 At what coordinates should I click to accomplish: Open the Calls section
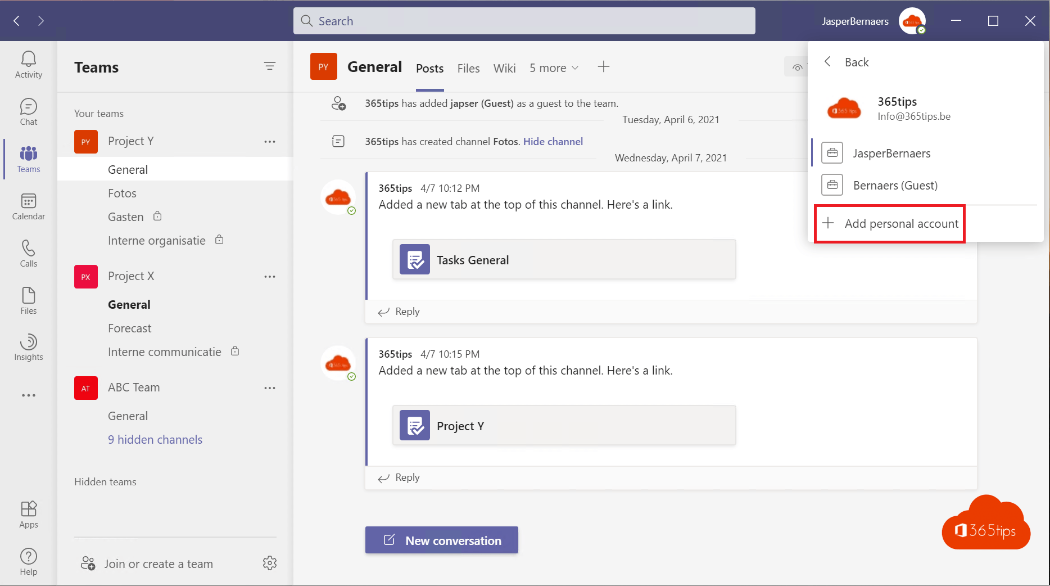(28, 253)
